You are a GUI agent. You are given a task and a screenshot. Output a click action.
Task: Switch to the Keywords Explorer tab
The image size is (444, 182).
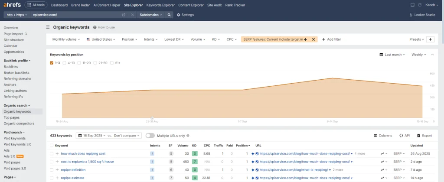(160, 5)
